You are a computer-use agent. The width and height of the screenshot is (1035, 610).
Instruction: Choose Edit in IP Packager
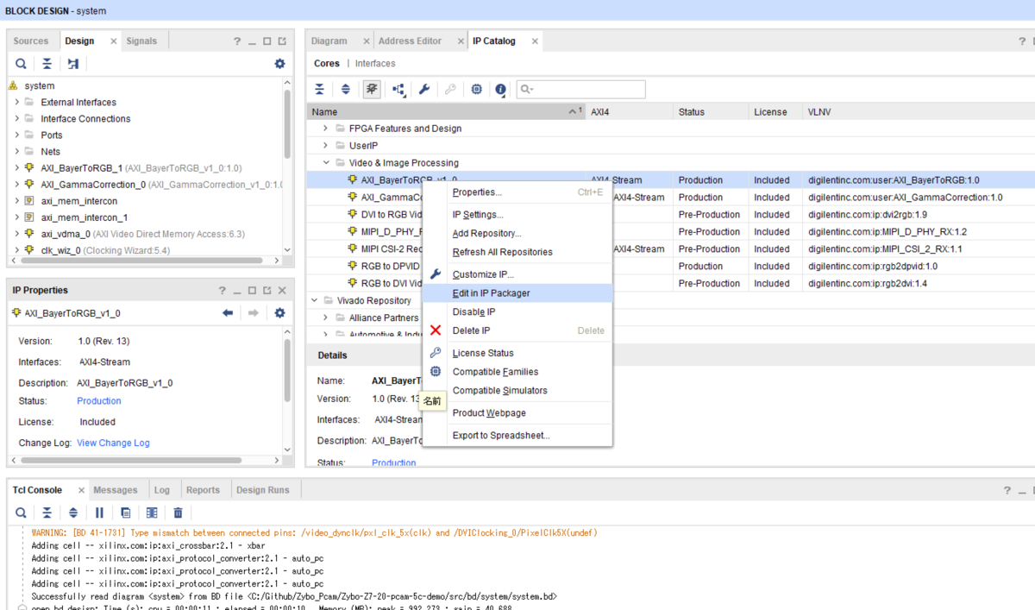point(517,293)
